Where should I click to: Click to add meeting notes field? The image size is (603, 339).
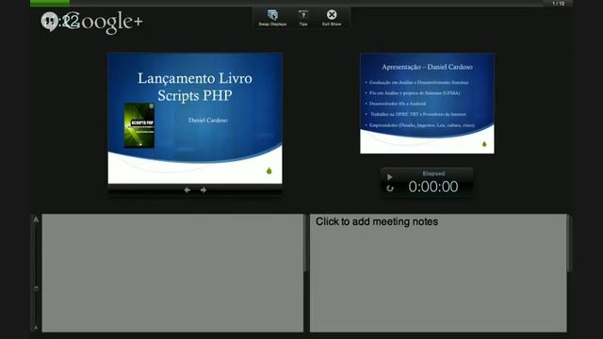click(x=438, y=273)
